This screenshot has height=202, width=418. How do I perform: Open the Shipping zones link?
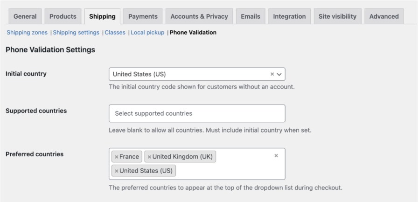[27, 33]
